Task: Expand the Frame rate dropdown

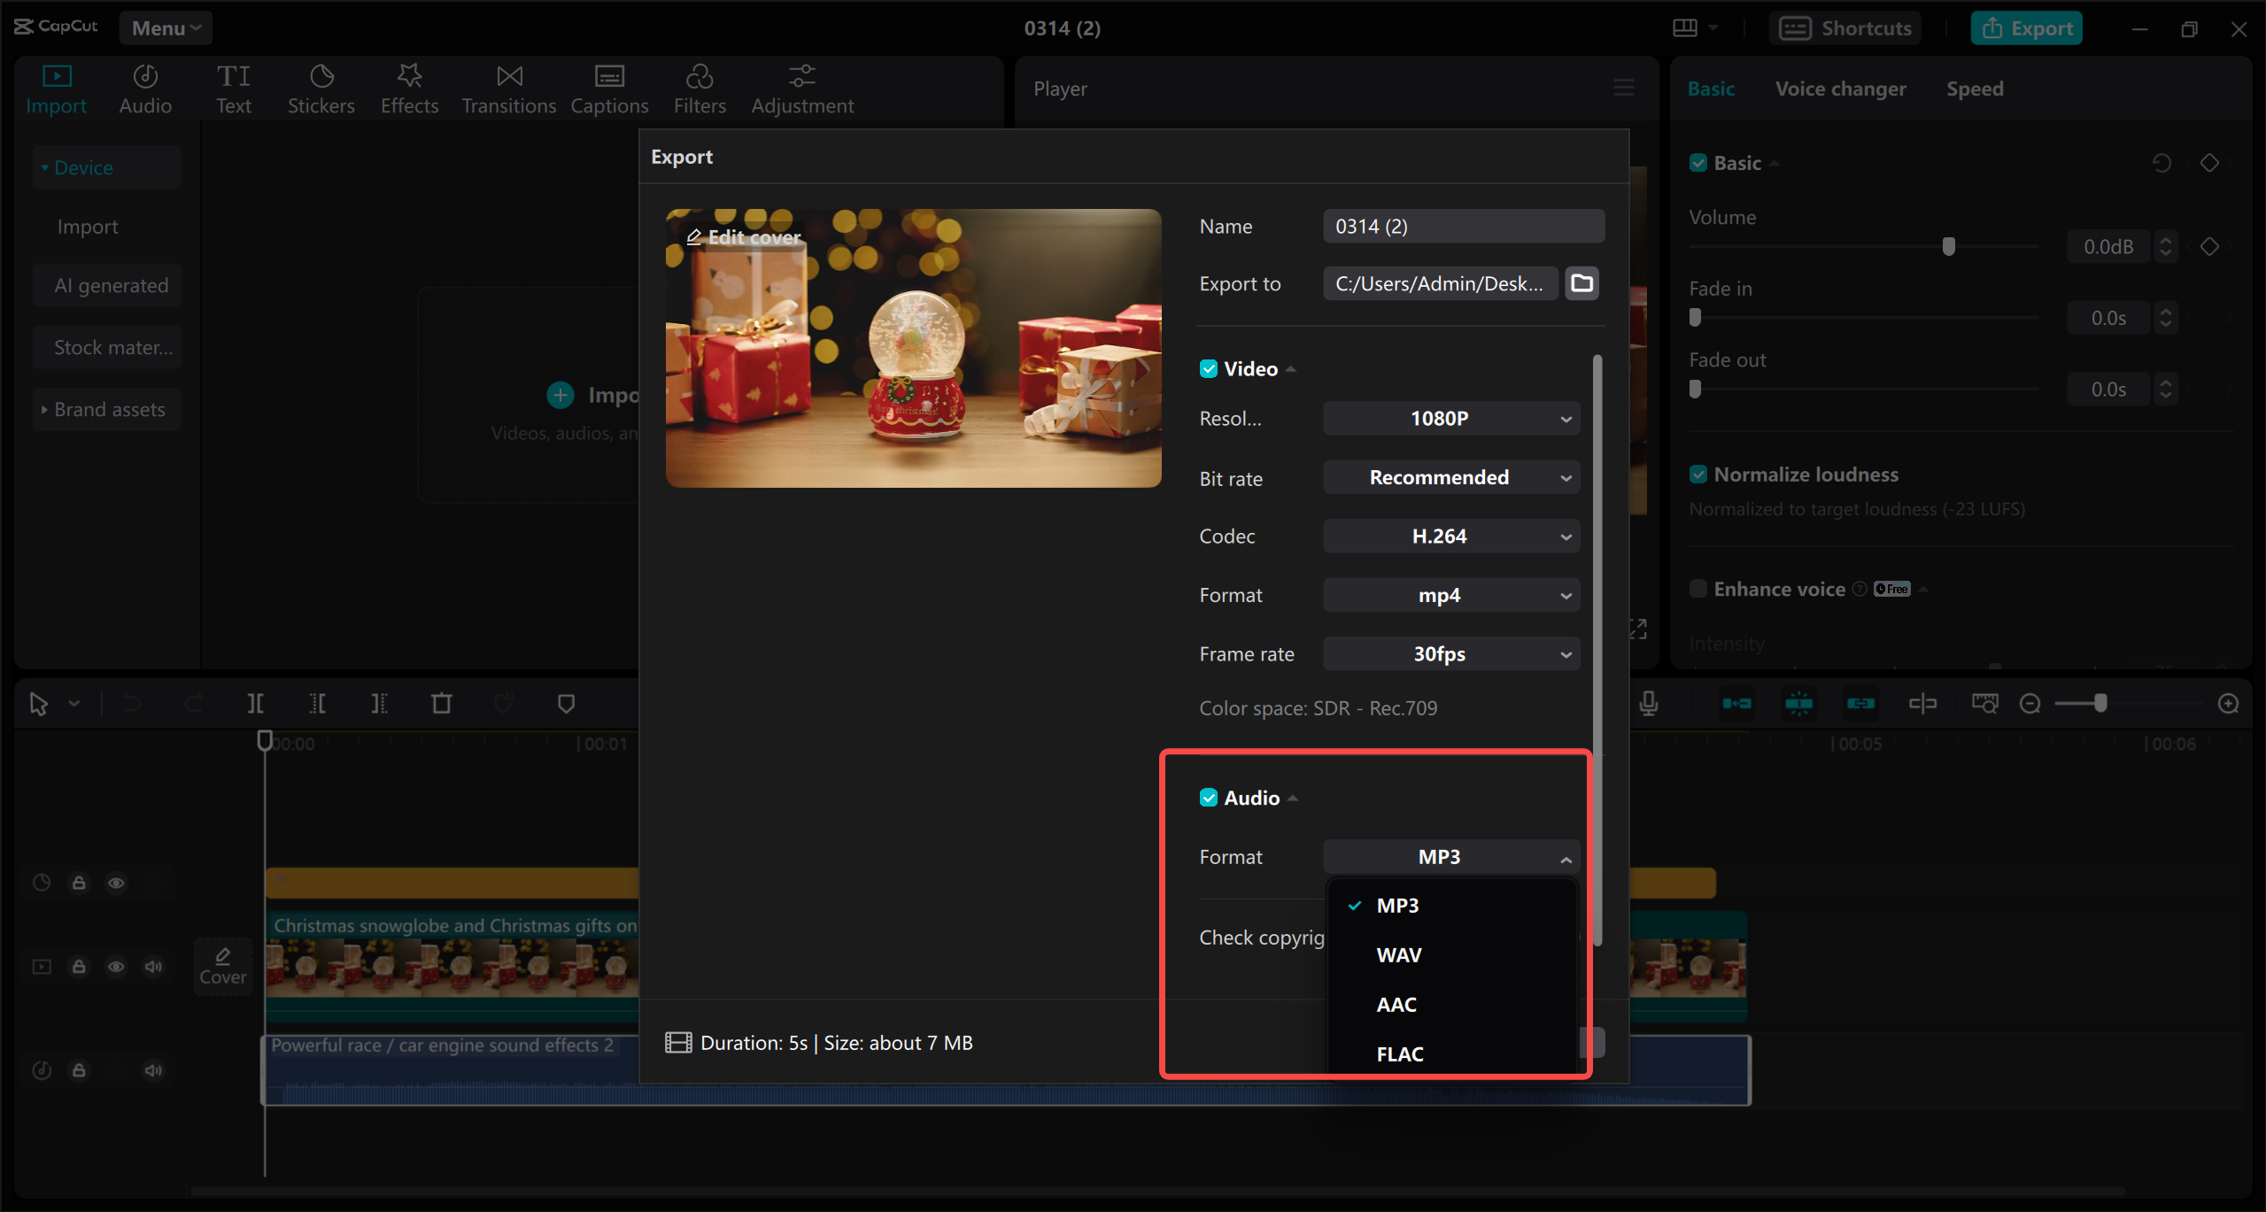Action: [x=1450, y=653]
